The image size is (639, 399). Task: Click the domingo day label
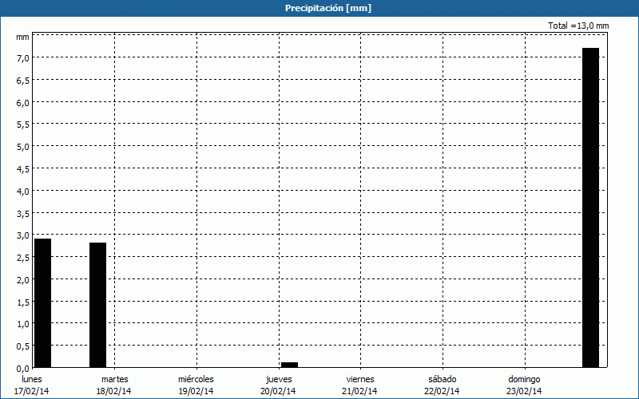click(523, 379)
